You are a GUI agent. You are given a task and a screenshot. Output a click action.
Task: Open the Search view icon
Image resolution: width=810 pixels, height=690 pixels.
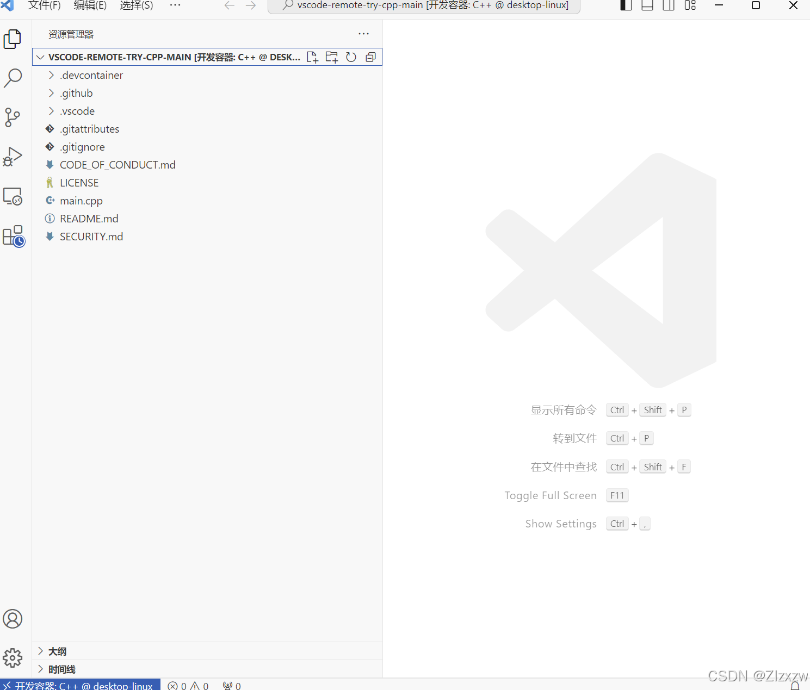pos(13,78)
